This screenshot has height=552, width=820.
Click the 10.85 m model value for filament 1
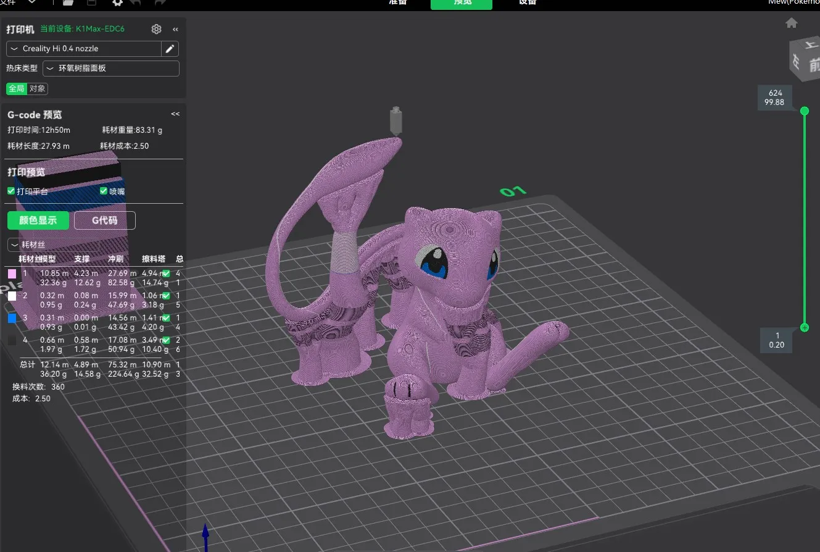pos(54,274)
